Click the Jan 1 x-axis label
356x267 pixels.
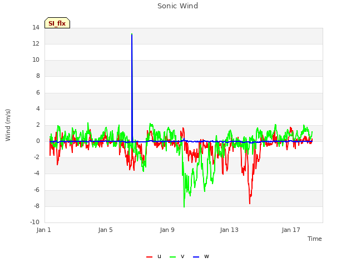[43, 230]
